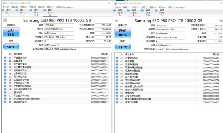
Task: Click the CrystalDiskInfo app icon in F: window
Action: point(116,3)
